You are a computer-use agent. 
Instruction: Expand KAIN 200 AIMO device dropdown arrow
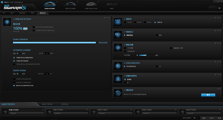[57, 2]
